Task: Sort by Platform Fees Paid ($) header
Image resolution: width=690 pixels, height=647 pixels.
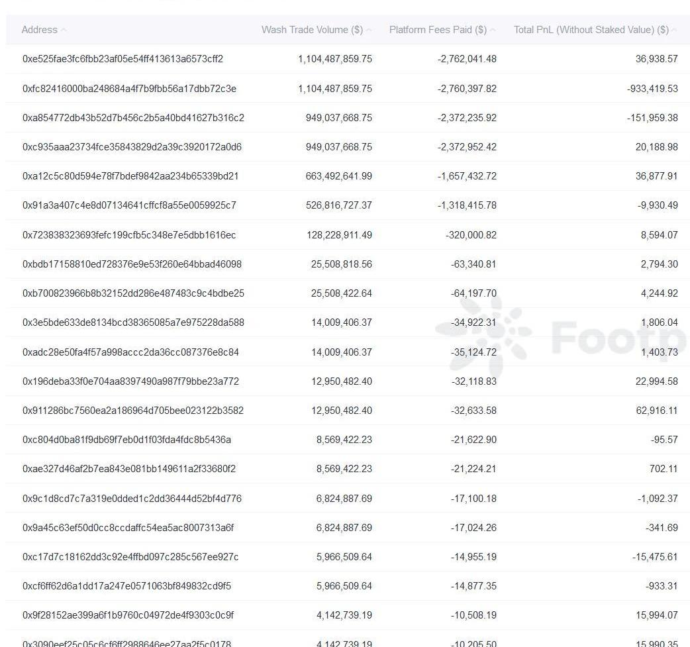Action: [x=438, y=30]
